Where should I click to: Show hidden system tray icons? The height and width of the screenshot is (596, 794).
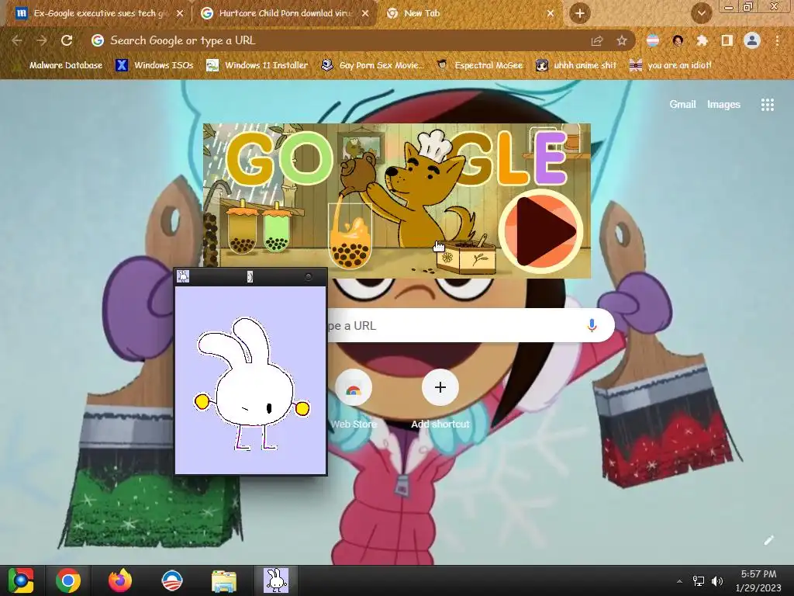pyautogui.click(x=679, y=581)
